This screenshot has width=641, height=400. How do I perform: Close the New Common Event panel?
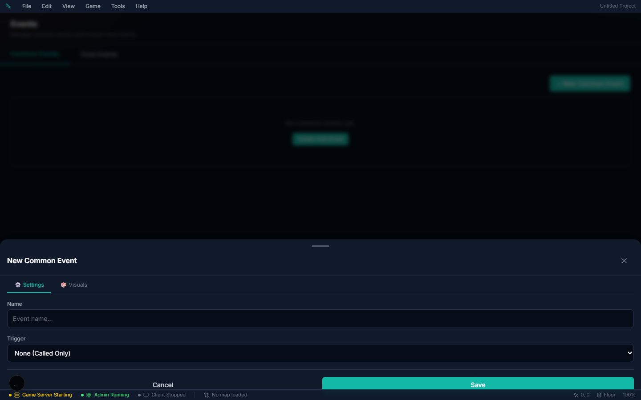pos(624,261)
